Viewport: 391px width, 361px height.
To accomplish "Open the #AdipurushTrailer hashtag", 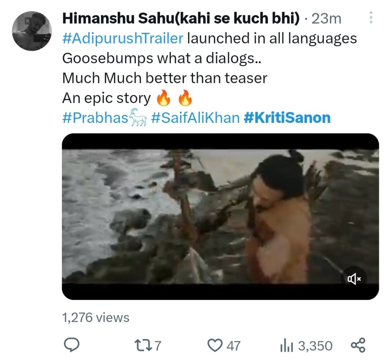I will 123,39.
